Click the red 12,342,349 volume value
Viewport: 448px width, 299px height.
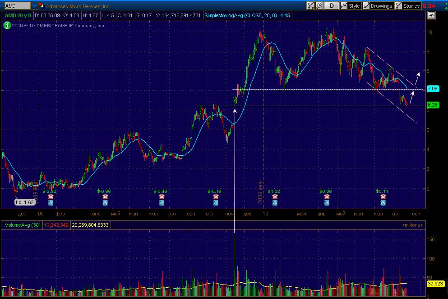pos(56,225)
